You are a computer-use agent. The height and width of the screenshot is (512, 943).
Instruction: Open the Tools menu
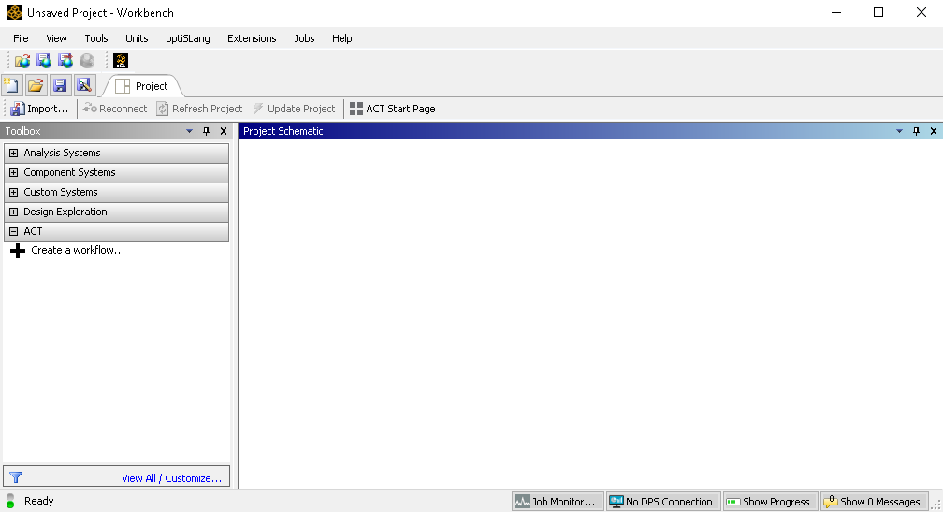click(x=96, y=38)
